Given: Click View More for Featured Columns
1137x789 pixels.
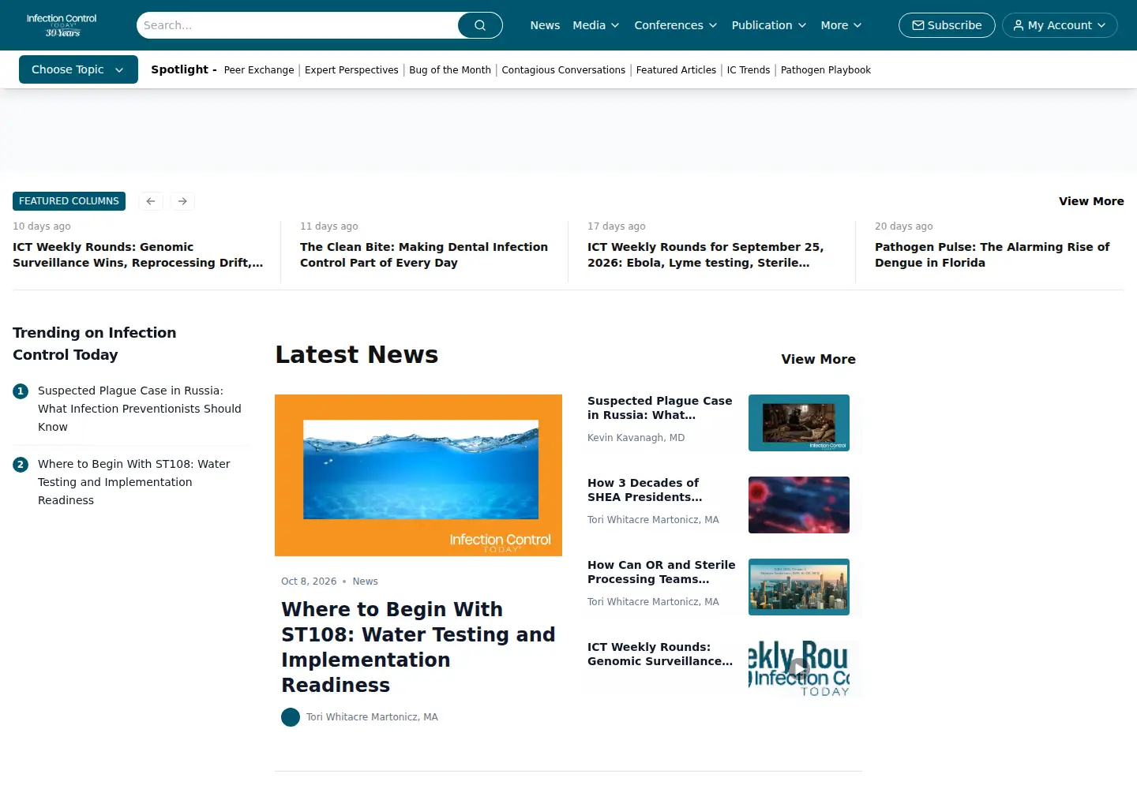Looking at the screenshot, I should pos(1091,201).
